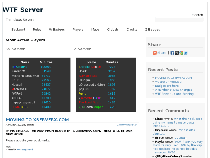210x158 pixels.
Task: Open recent post Badges are here.
Action: [167, 86]
